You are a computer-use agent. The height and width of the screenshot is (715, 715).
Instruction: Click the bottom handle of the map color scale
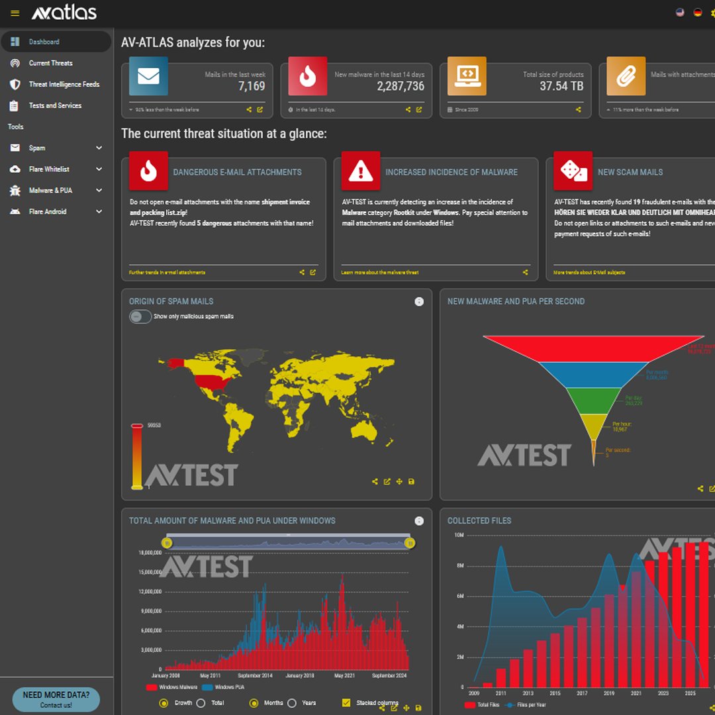pyautogui.click(x=137, y=487)
